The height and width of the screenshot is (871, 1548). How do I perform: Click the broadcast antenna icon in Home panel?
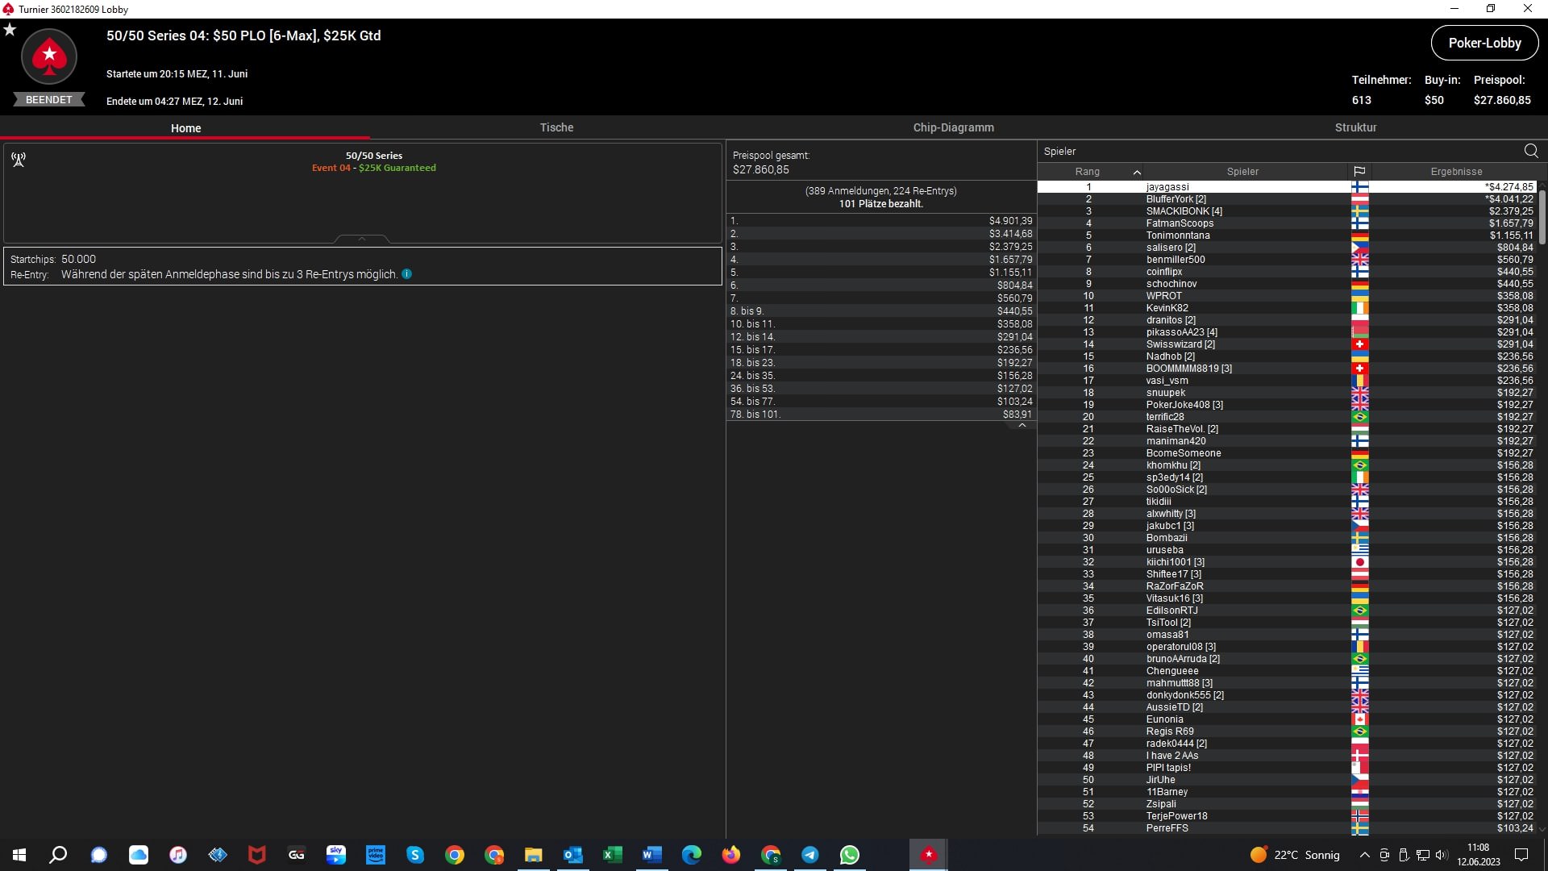point(19,160)
